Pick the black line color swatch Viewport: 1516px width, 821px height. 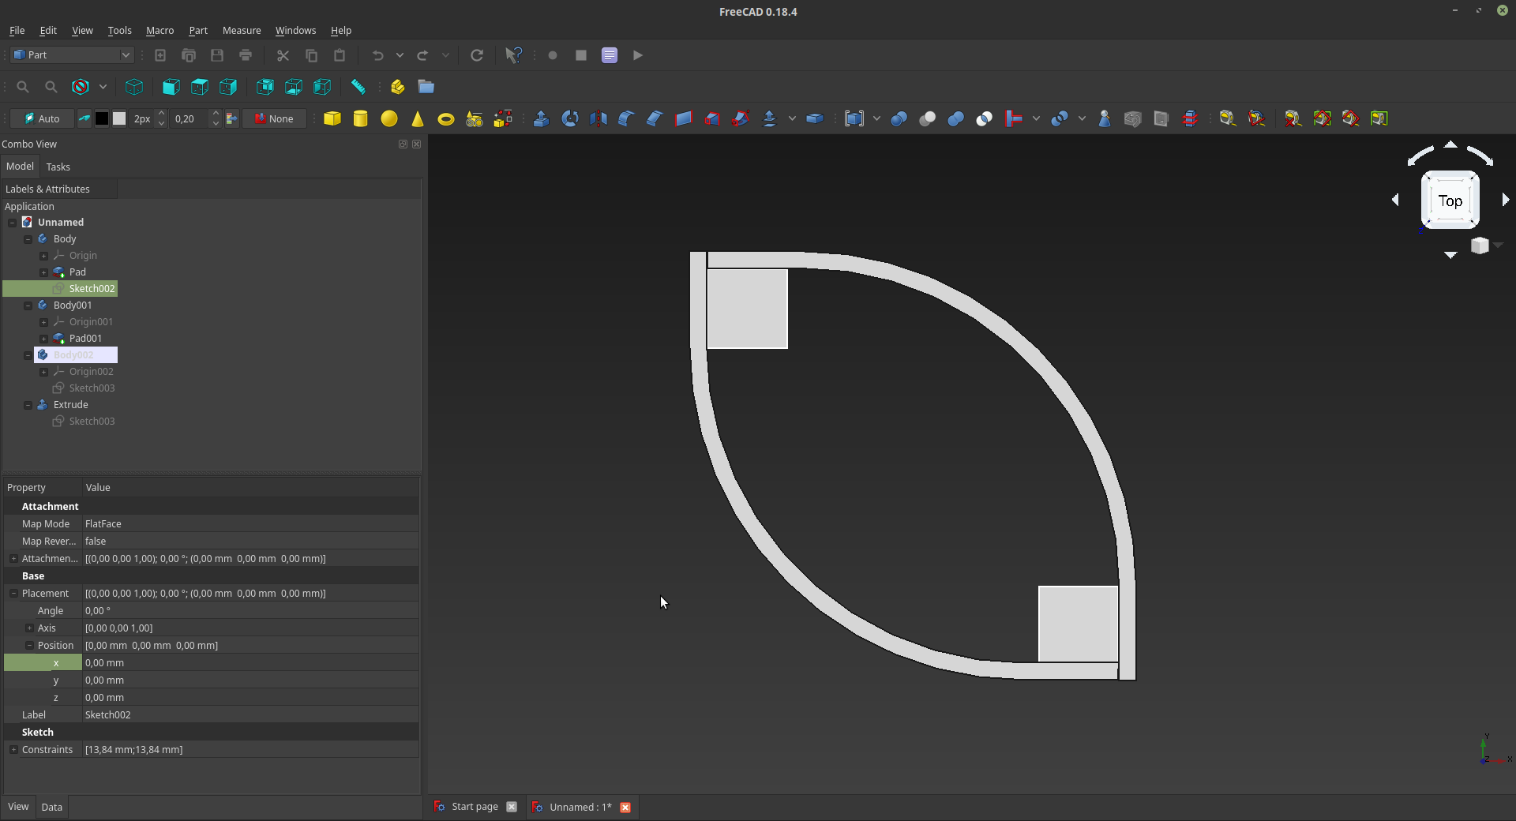coord(102,118)
